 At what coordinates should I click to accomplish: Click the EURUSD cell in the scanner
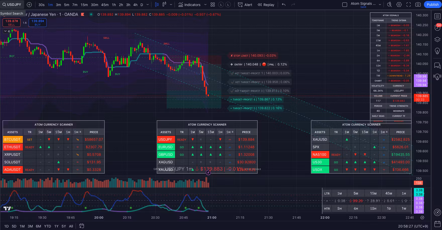click(166, 147)
